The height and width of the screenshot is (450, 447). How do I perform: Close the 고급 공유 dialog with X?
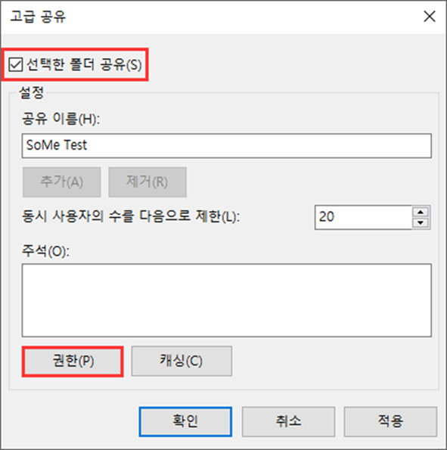pyautogui.click(x=430, y=17)
